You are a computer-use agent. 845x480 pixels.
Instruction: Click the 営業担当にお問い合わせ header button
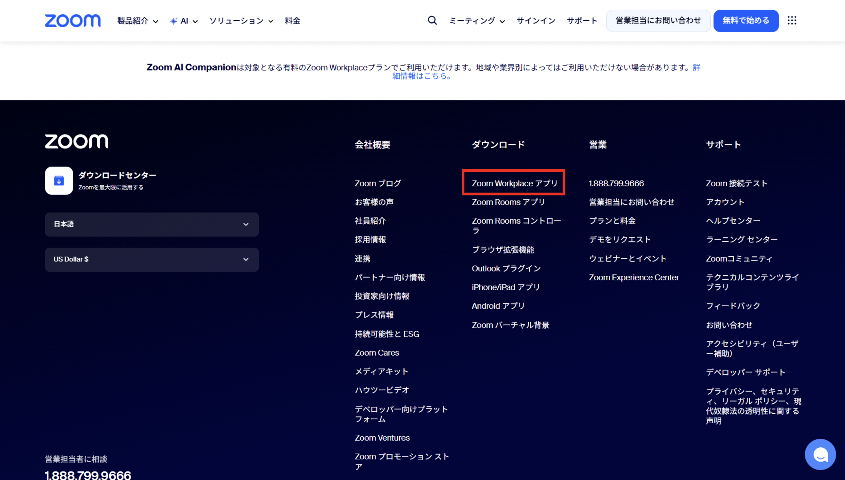pos(658,21)
